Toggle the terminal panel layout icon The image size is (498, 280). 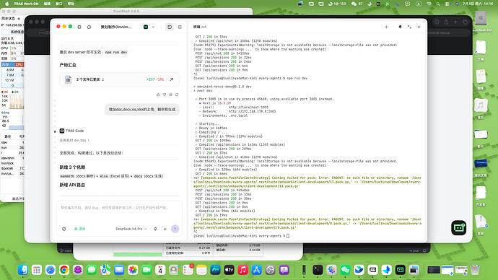[180, 27]
